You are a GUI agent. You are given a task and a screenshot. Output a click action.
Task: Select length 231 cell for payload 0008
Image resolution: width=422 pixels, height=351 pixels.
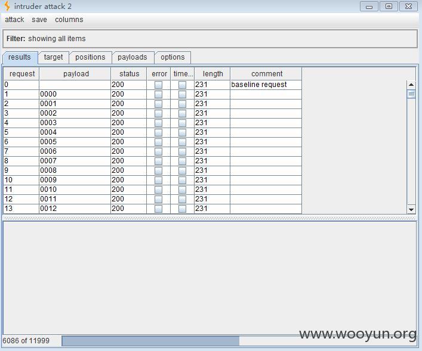point(212,170)
